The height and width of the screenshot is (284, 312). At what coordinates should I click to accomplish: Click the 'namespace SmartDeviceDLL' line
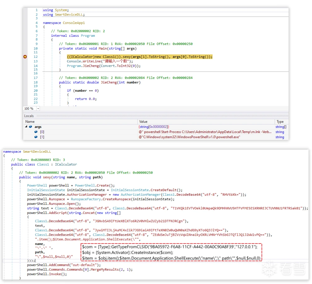27,152
